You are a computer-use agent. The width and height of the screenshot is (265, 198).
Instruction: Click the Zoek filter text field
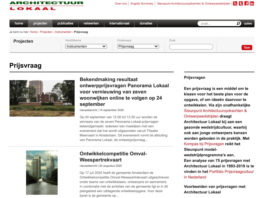(x=191, y=47)
